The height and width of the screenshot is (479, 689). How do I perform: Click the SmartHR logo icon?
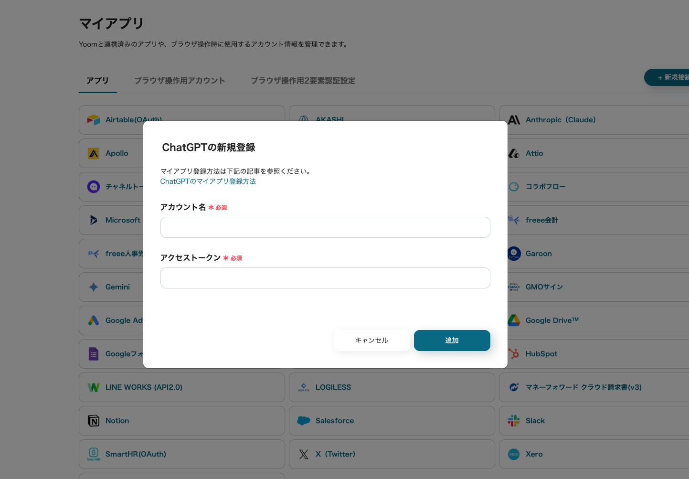click(x=94, y=454)
